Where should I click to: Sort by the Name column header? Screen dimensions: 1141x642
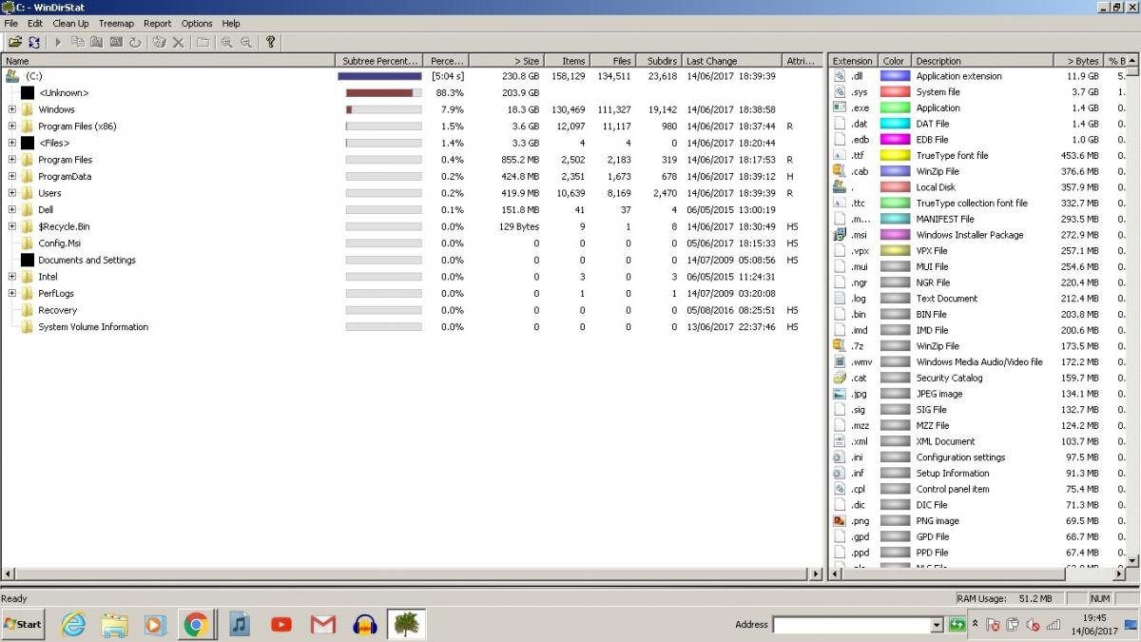pyautogui.click(x=169, y=61)
